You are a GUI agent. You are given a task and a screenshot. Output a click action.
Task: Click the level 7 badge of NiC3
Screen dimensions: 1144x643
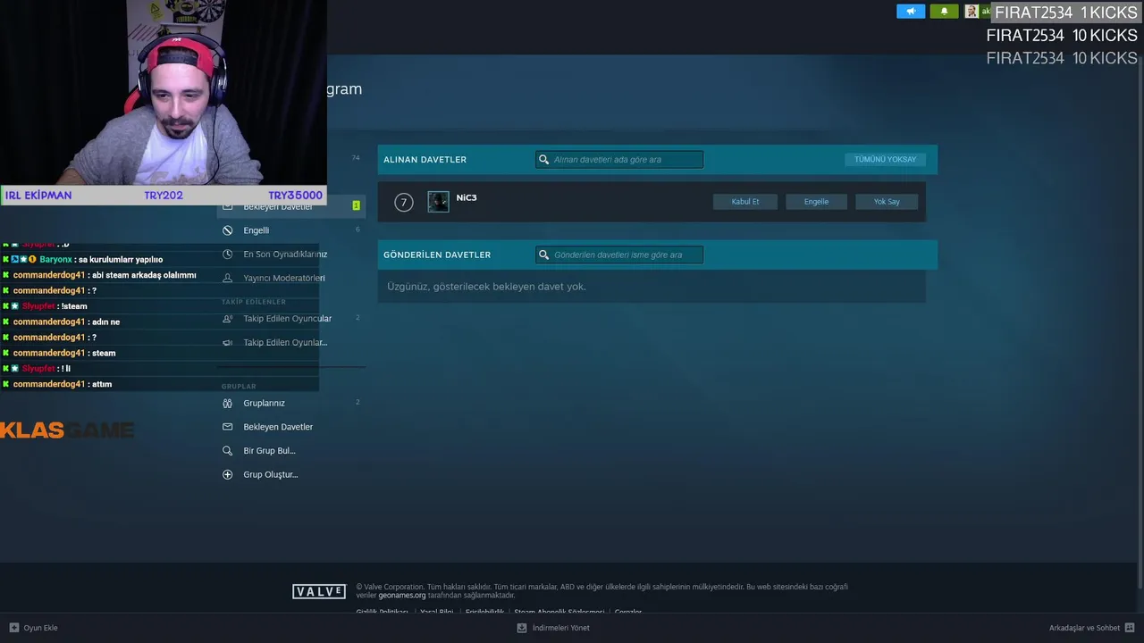point(404,203)
